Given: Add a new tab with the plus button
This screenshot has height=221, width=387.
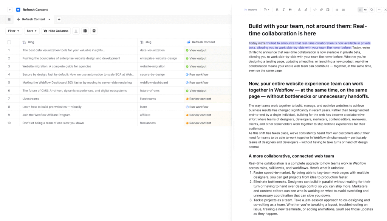Looking at the screenshot, I should click(x=59, y=19).
